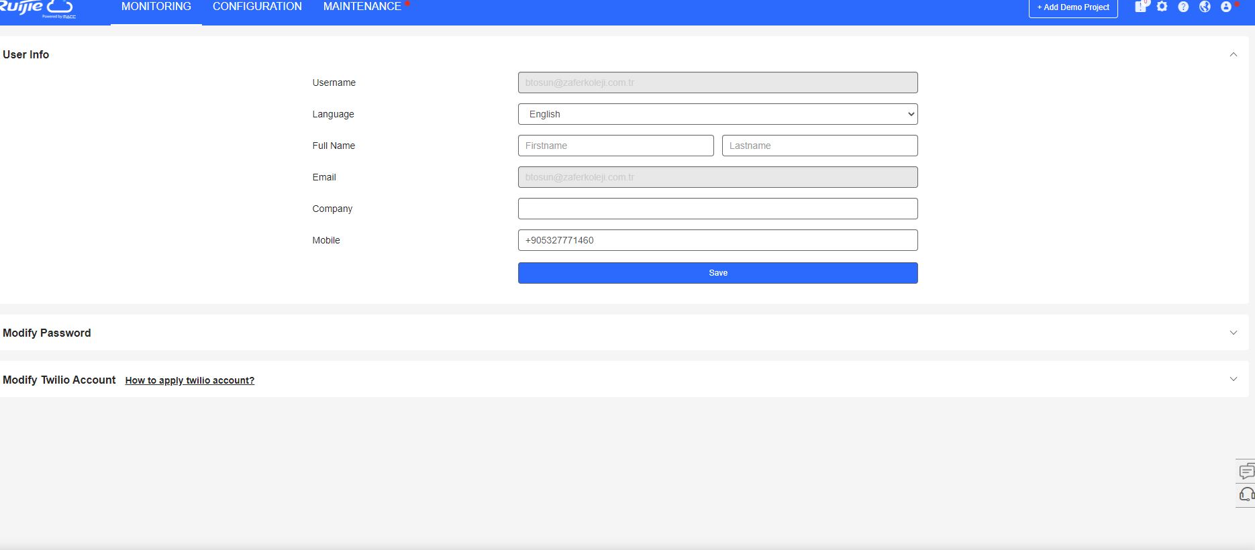This screenshot has width=1255, height=550.
Task: Open the settings gear icon
Action: [x=1162, y=7]
